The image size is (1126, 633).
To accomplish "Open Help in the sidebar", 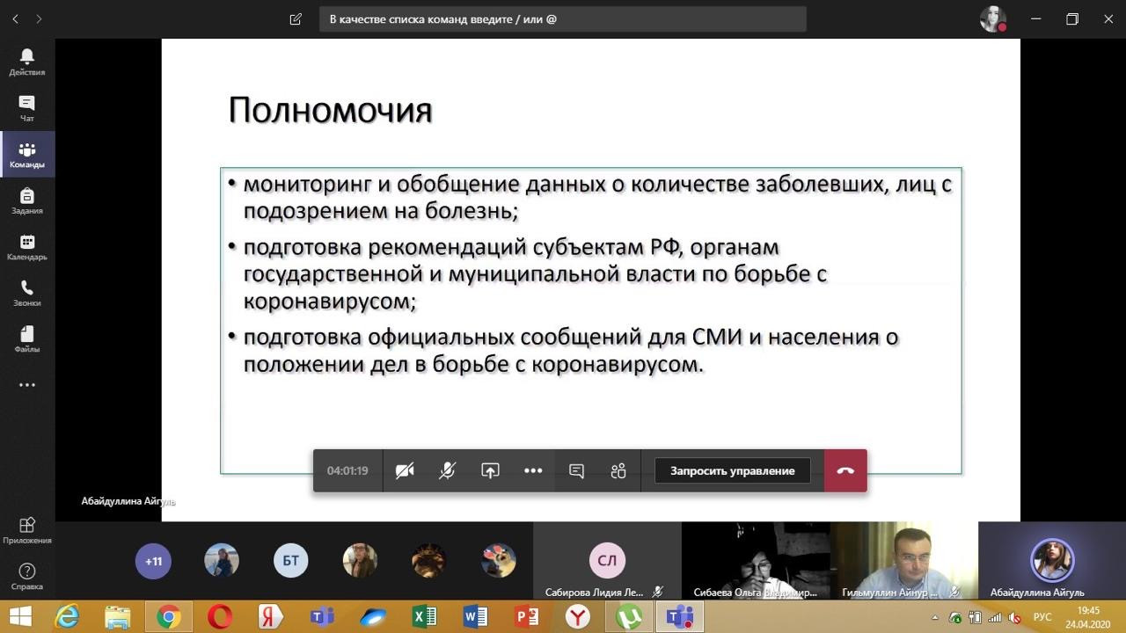I will pyautogui.click(x=26, y=576).
